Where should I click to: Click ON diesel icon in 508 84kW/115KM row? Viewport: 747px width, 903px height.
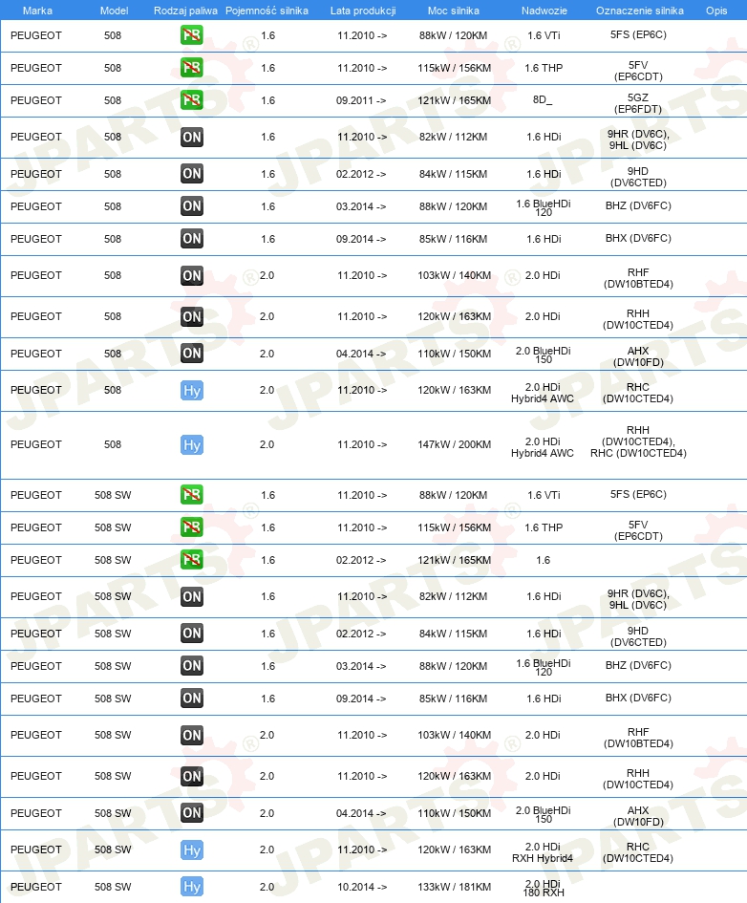(x=192, y=173)
